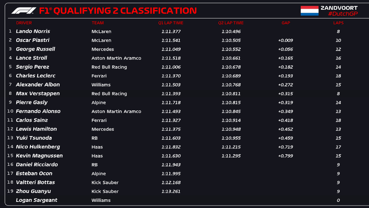Select the TEAM column header
Screen dimensions: 369x208
(x=98, y=23)
